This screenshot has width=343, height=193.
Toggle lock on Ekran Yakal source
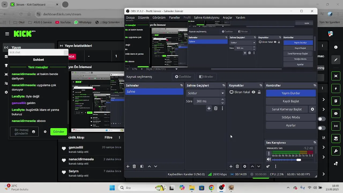pyautogui.click(x=259, y=92)
